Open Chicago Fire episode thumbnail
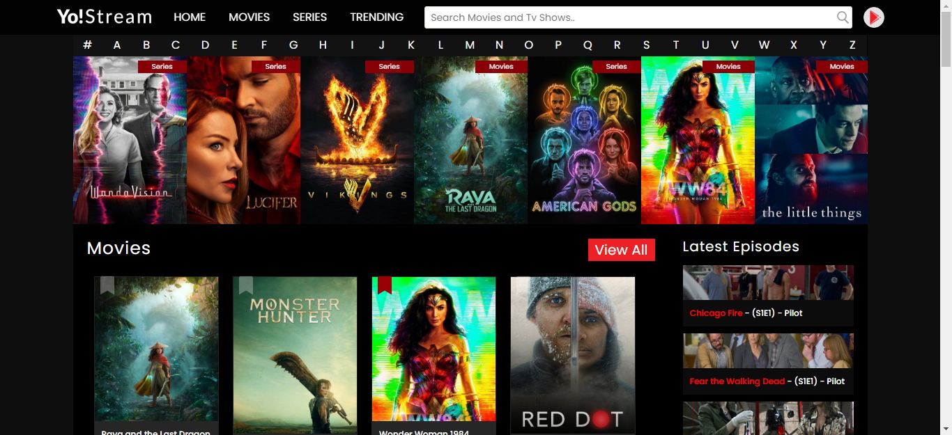This screenshot has width=952, height=435. click(768, 282)
